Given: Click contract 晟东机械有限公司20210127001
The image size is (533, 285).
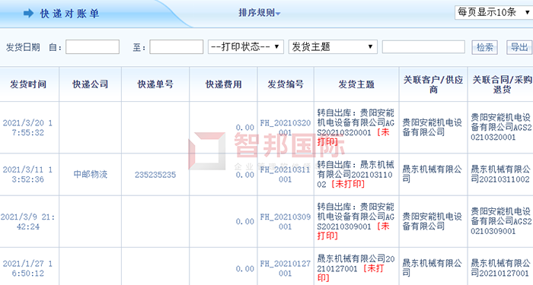Looking at the screenshot, I should tap(500, 268).
